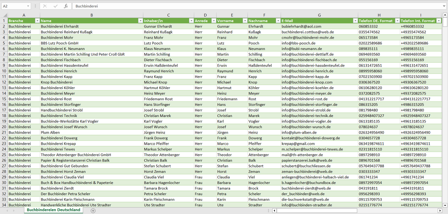
Task: Expand the Name Box dropdown arrow
Action: pos(28,6)
